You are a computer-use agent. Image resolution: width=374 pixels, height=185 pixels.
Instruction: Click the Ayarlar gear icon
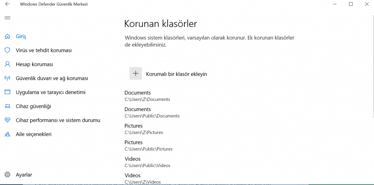tap(7, 175)
